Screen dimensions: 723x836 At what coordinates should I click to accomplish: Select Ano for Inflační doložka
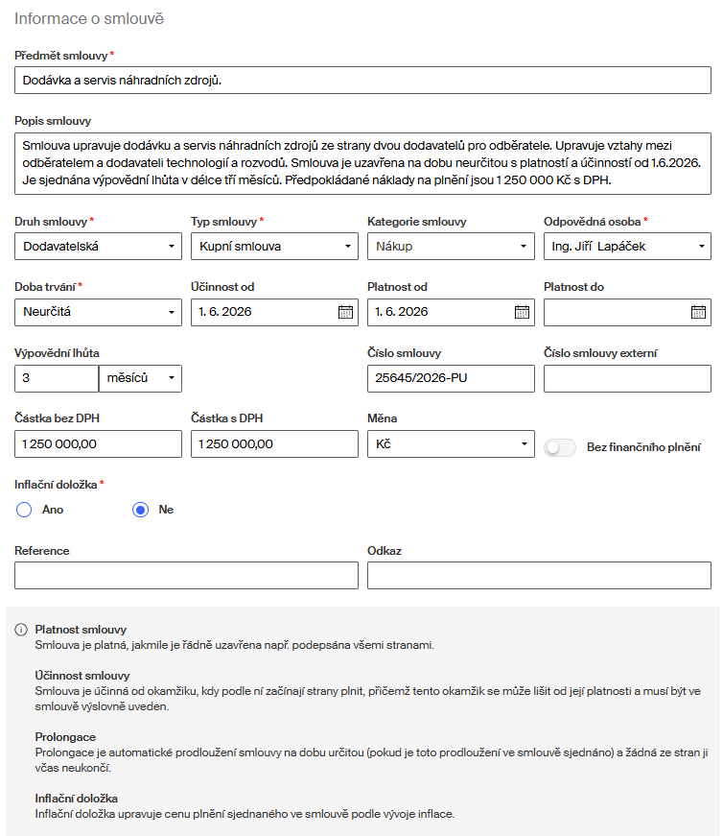coord(24,510)
